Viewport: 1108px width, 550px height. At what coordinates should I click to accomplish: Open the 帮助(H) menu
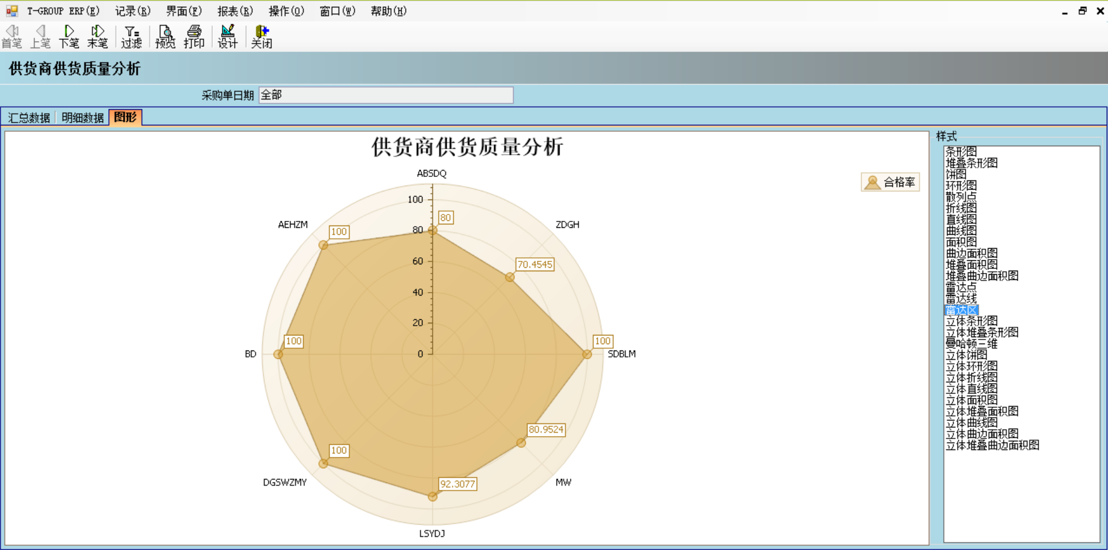[x=388, y=11]
